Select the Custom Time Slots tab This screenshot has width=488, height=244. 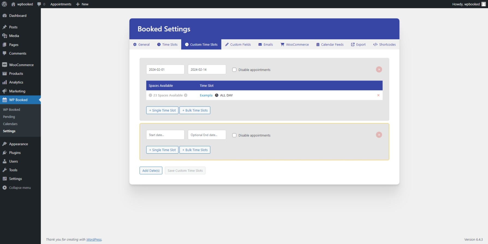(201, 44)
